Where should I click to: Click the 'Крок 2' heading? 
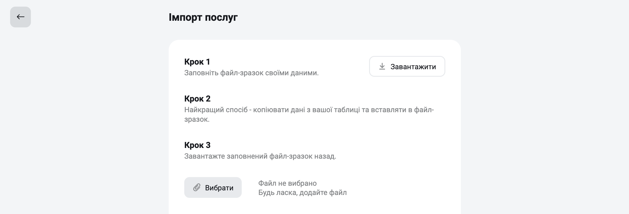click(x=197, y=99)
